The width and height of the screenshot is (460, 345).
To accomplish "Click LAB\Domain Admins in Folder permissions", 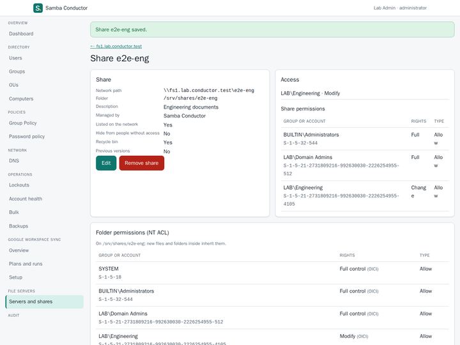I will coord(123,314).
